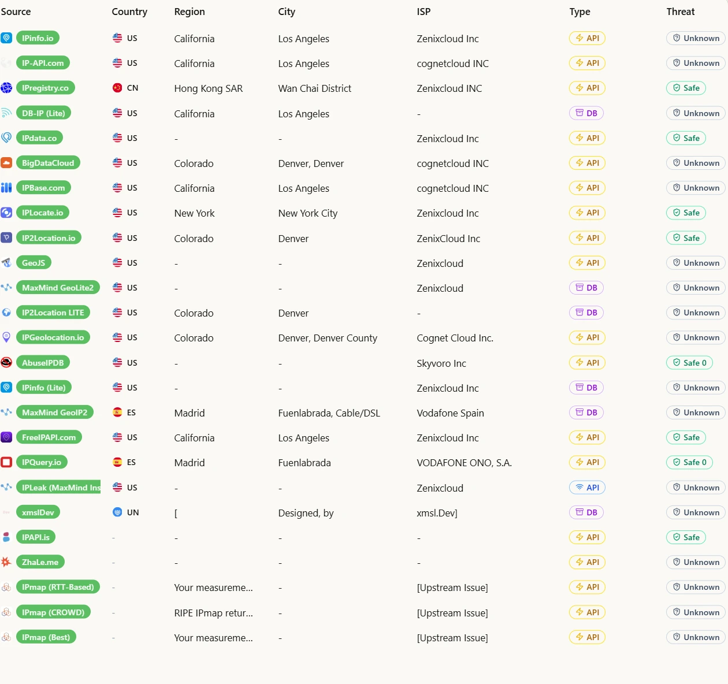Click the Region column header
The height and width of the screenshot is (684, 728).
[190, 12]
